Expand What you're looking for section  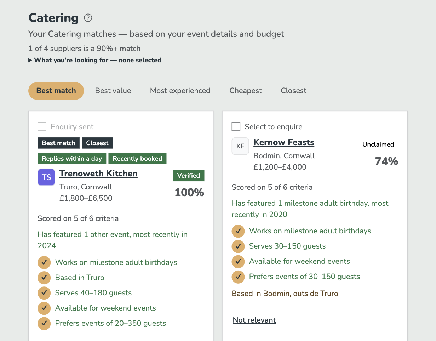95,60
